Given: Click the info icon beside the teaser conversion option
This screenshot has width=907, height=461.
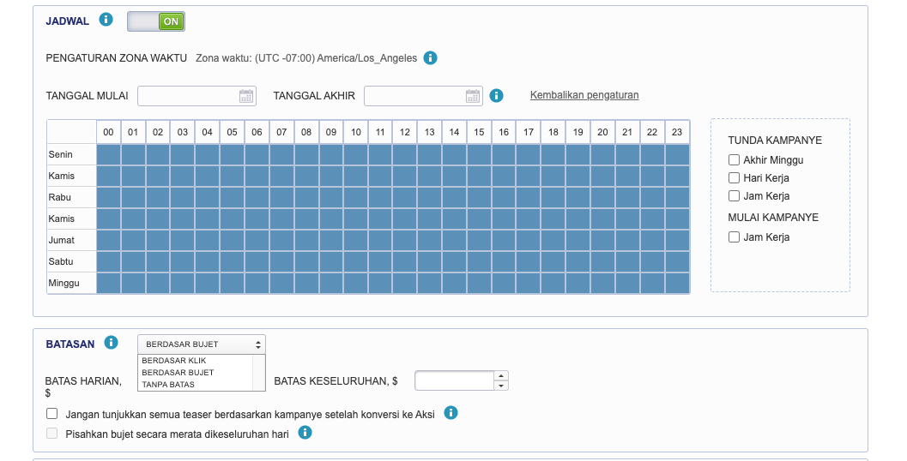Looking at the screenshot, I should (450, 413).
